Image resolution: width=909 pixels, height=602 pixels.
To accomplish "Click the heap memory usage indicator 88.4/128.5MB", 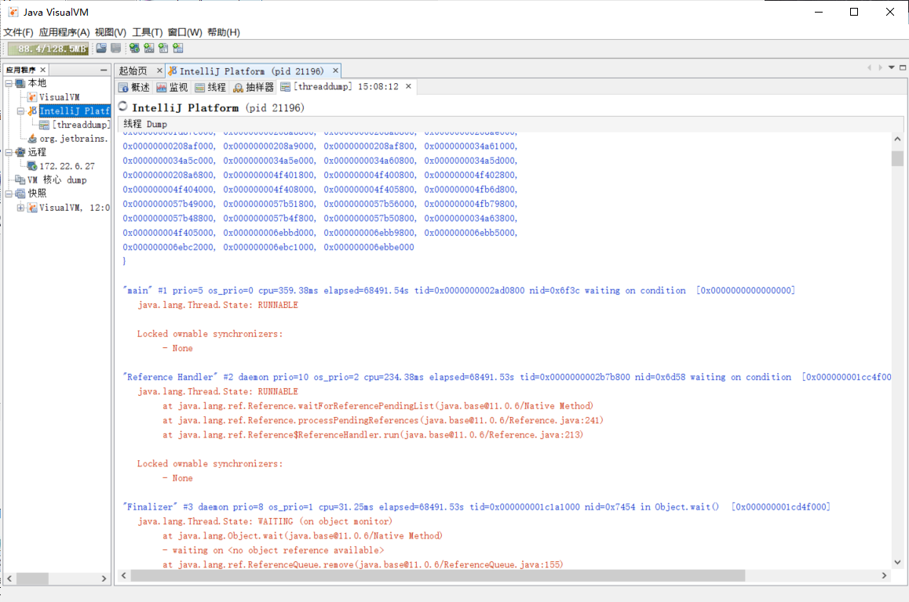I will click(48, 49).
